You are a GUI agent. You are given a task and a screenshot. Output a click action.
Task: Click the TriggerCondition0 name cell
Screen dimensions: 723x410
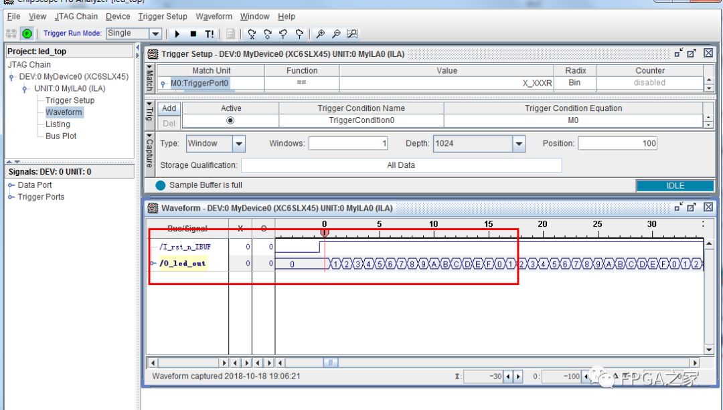pyautogui.click(x=361, y=120)
